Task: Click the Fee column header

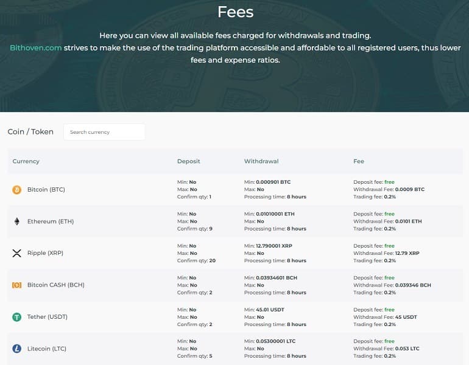Action: 359,161
